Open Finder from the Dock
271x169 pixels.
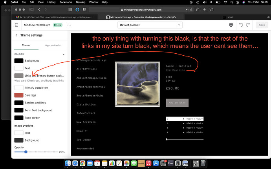pyautogui.click(x=68, y=163)
